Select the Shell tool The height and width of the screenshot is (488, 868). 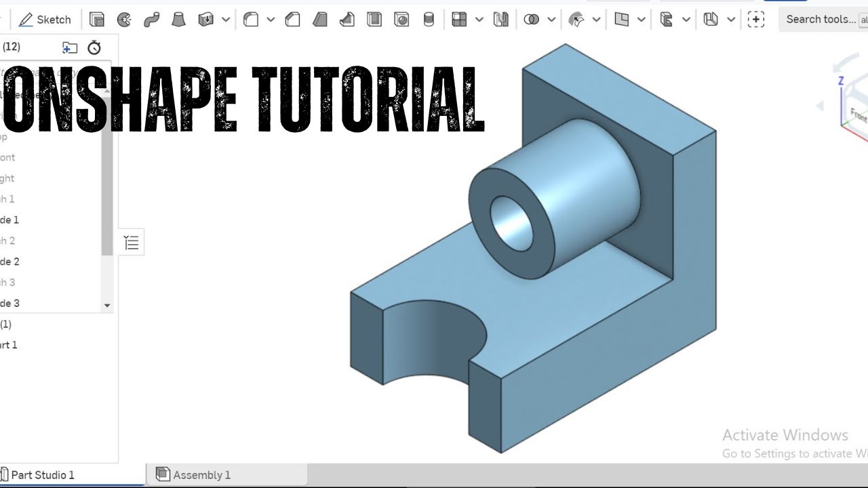pos(374,20)
